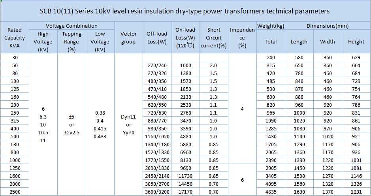Select the Rated Capacity KVA header cell
This screenshot has height=196, width=371.
click(x=15, y=38)
